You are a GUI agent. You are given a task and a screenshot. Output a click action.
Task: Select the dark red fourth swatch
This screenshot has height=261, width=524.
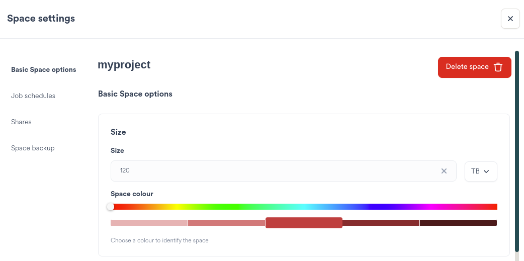[381, 223]
